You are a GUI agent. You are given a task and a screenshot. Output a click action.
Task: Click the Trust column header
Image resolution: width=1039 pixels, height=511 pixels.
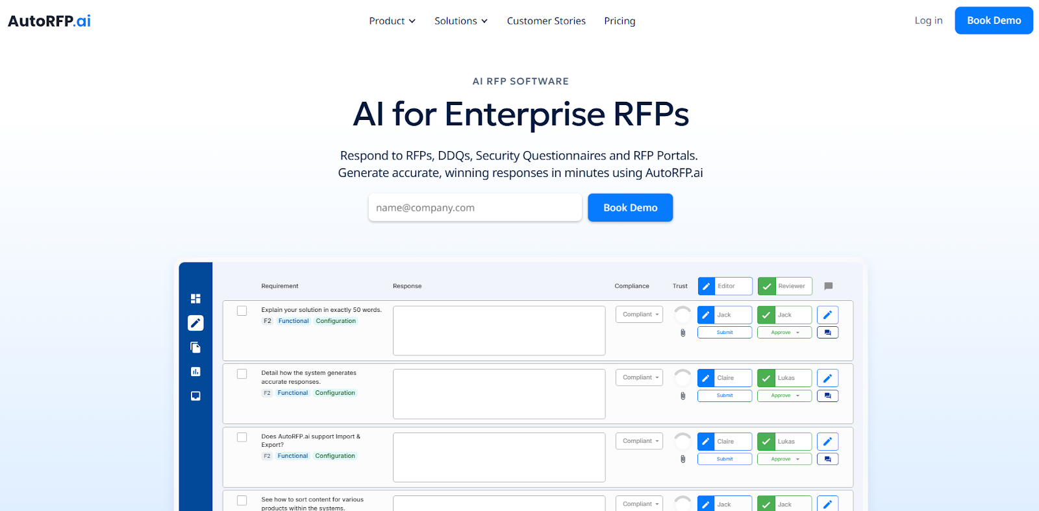pyautogui.click(x=680, y=286)
